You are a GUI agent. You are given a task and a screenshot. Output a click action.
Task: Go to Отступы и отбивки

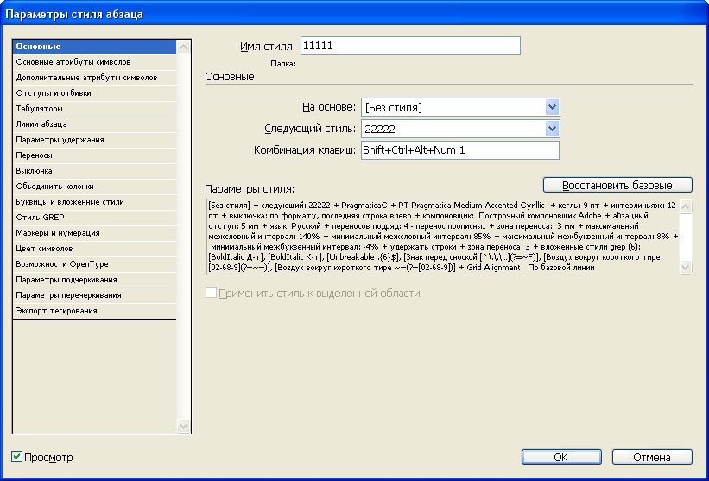click(x=94, y=93)
